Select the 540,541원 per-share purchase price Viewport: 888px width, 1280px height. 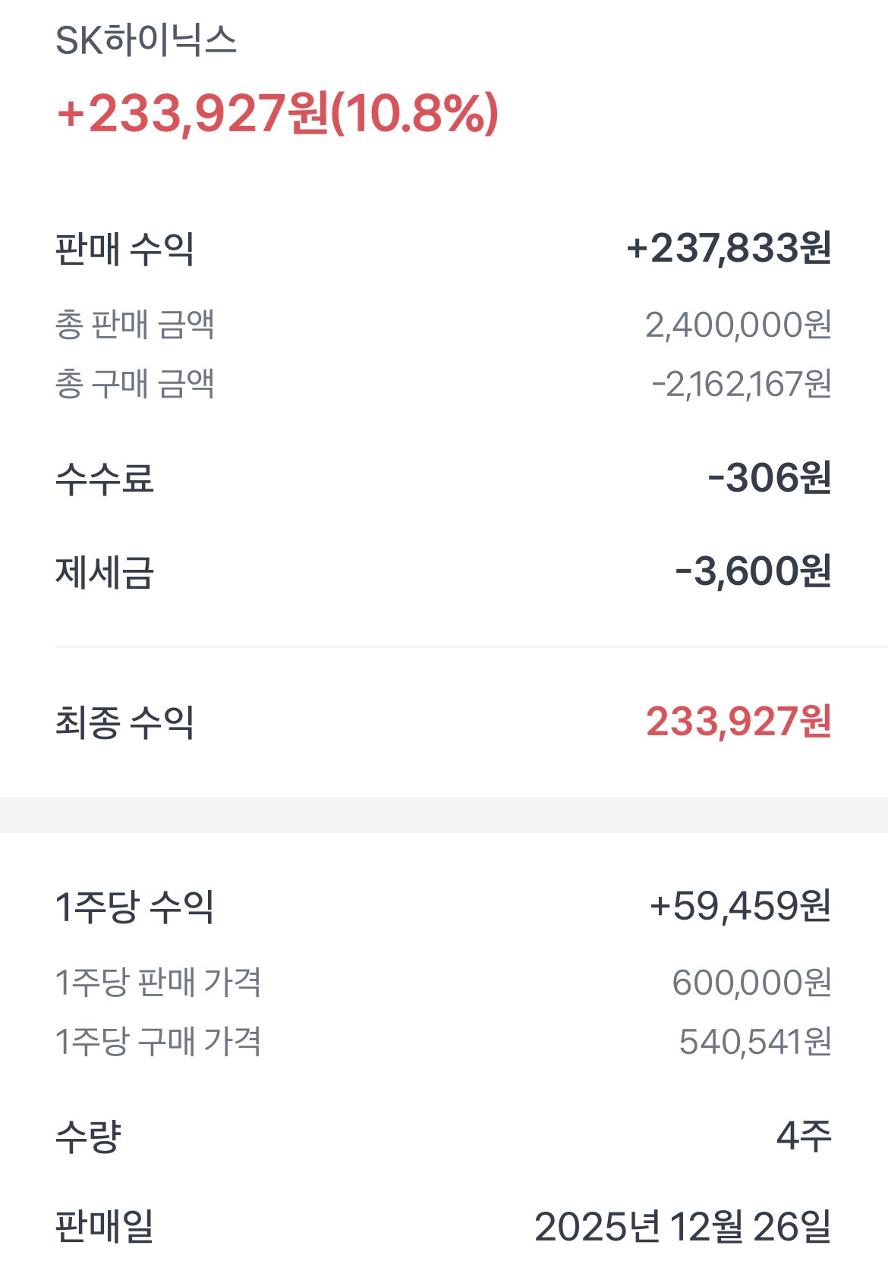click(755, 1042)
